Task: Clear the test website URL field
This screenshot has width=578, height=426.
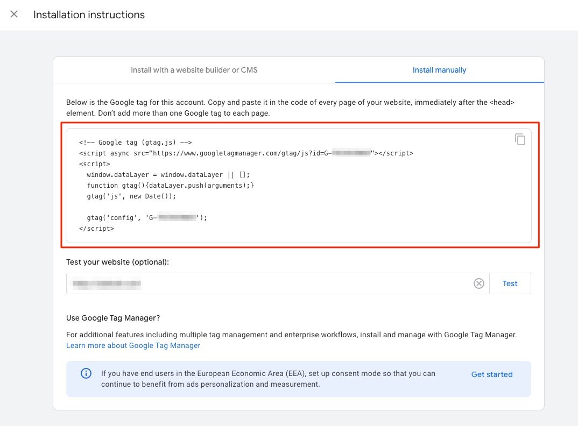Action: (478, 283)
